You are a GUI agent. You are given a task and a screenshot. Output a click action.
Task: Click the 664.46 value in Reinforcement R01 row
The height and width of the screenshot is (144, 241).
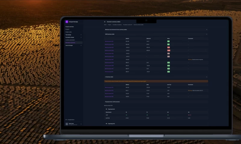127,41
